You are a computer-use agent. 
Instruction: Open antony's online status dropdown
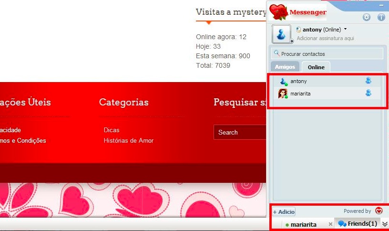click(x=345, y=30)
